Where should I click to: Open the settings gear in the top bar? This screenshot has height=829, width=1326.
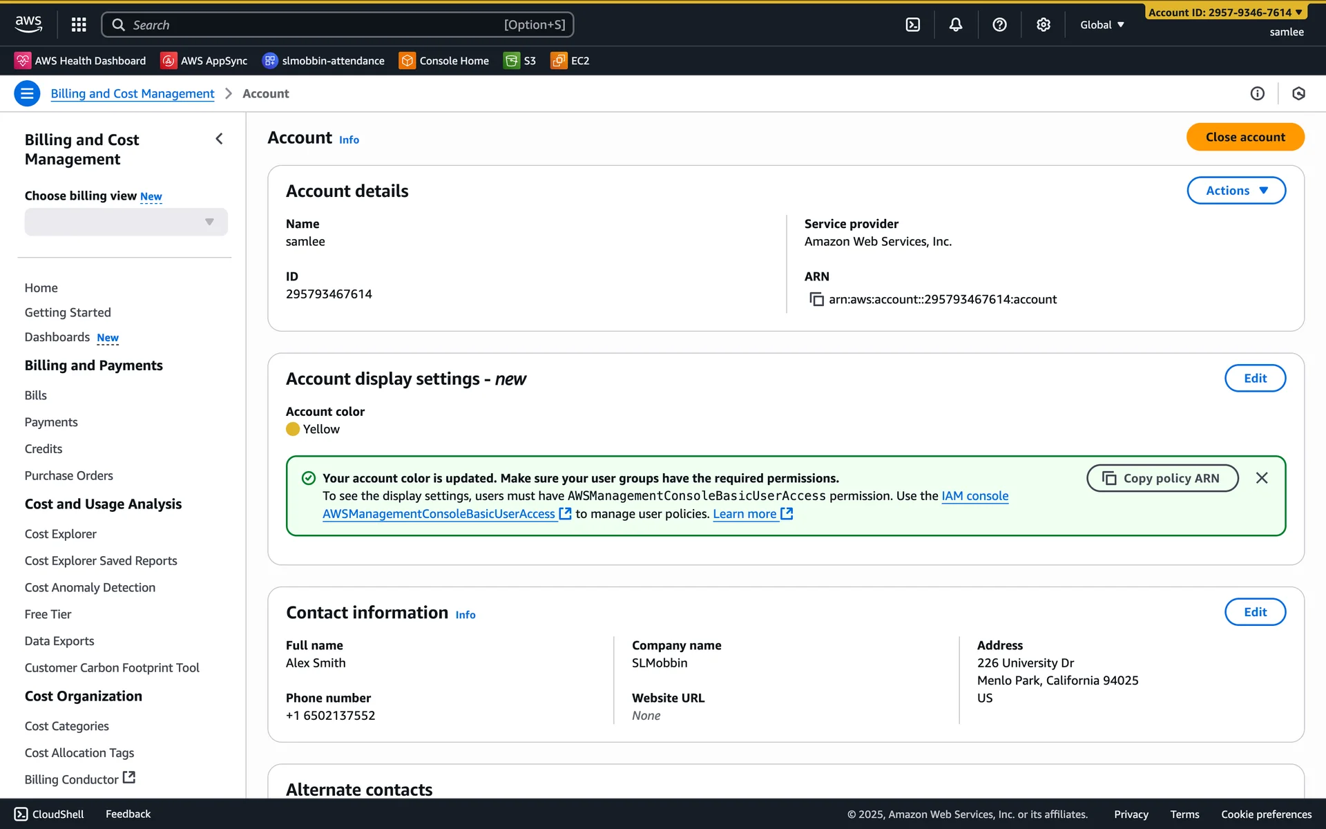click(x=1043, y=25)
